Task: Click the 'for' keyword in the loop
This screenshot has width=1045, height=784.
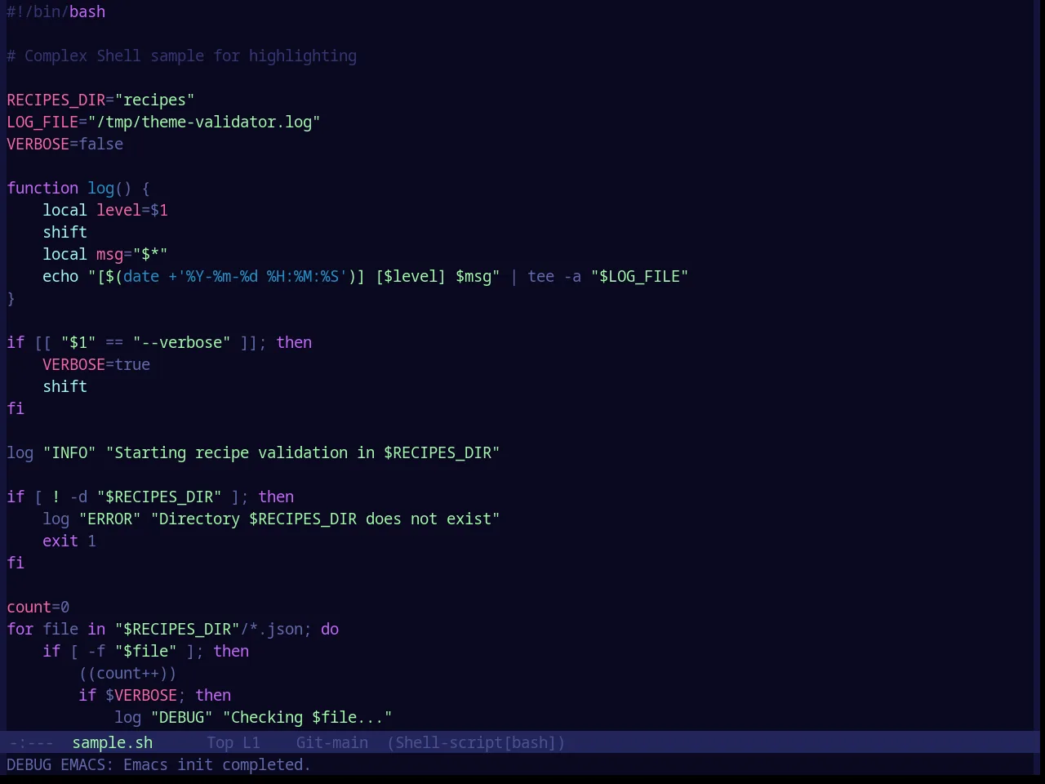Action: pos(20,629)
